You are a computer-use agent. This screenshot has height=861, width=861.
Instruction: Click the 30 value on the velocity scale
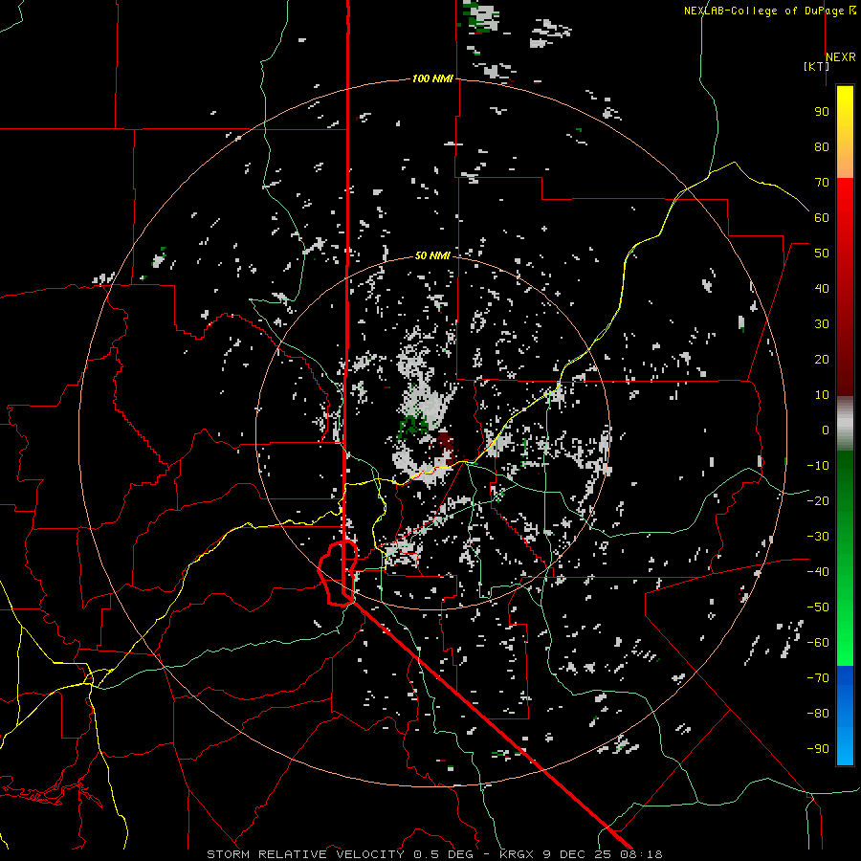[x=822, y=324]
